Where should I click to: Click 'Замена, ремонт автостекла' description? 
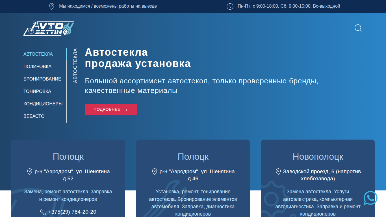(x=68, y=195)
